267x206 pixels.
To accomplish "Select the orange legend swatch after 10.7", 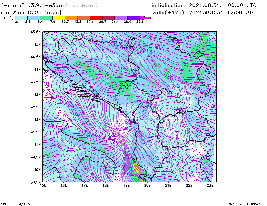I will [71, 18].
